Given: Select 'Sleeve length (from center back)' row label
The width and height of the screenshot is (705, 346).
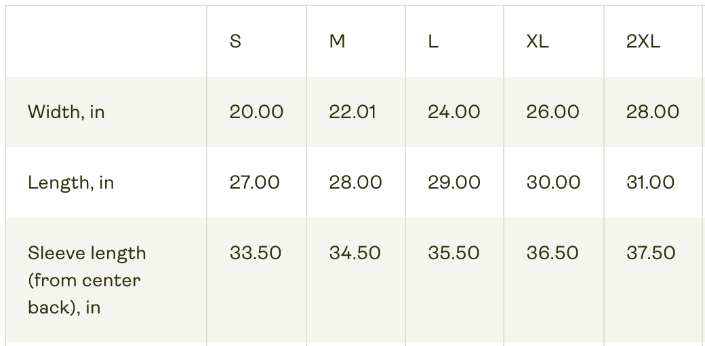Looking at the screenshot, I should (x=87, y=280).
